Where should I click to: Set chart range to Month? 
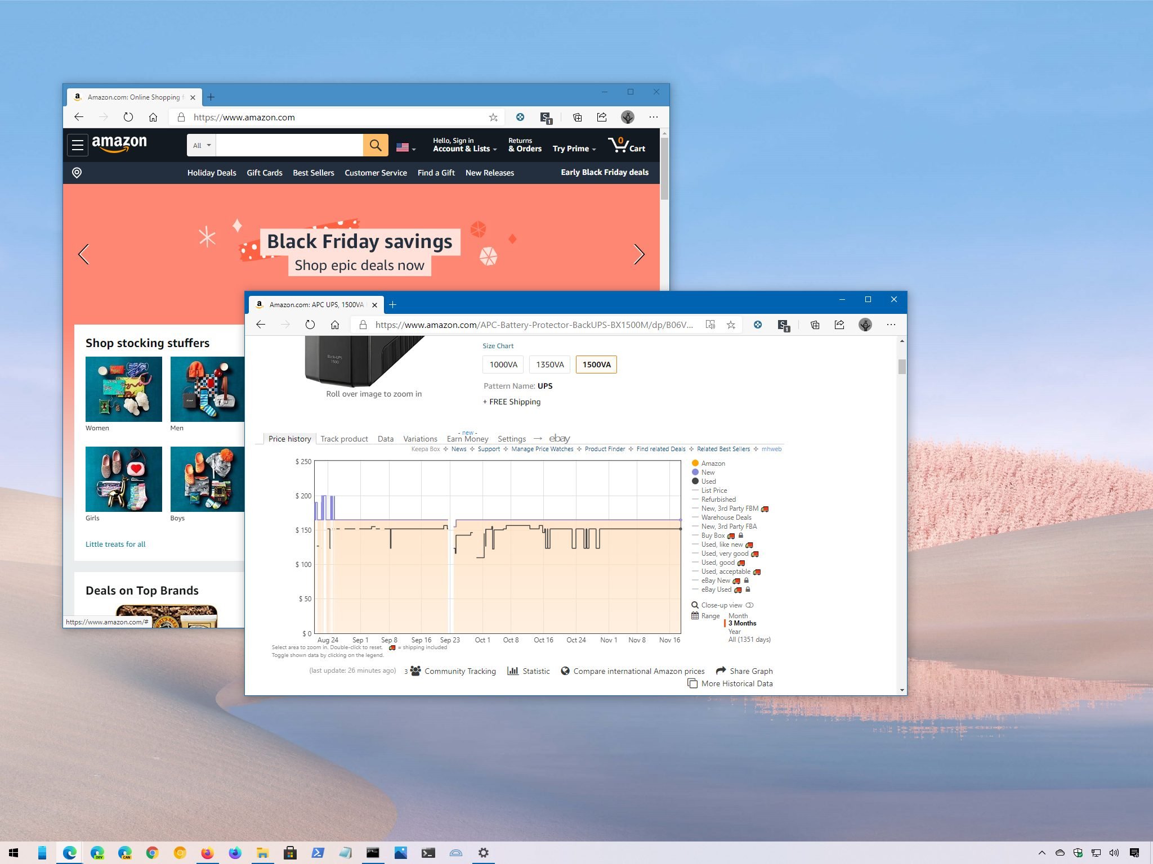[738, 616]
